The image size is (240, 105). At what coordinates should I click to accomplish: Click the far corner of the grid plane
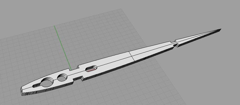click(121, 9)
